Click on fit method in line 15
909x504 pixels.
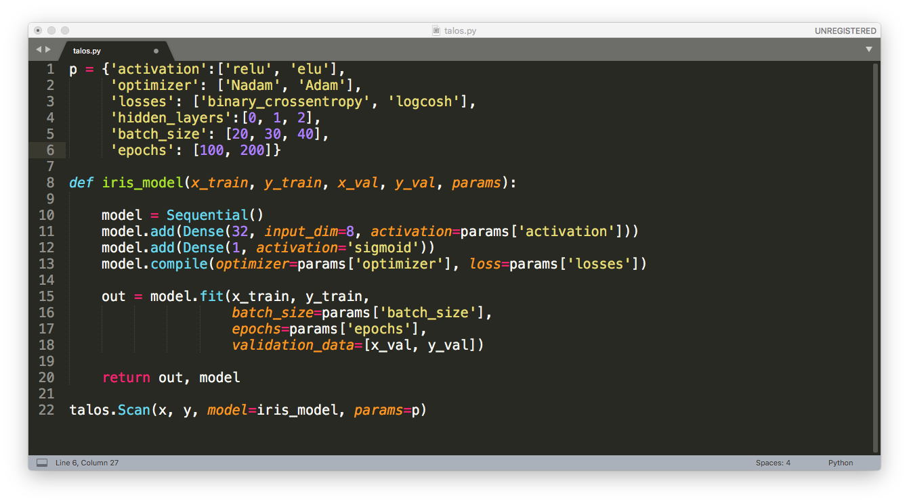(x=211, y=296)
